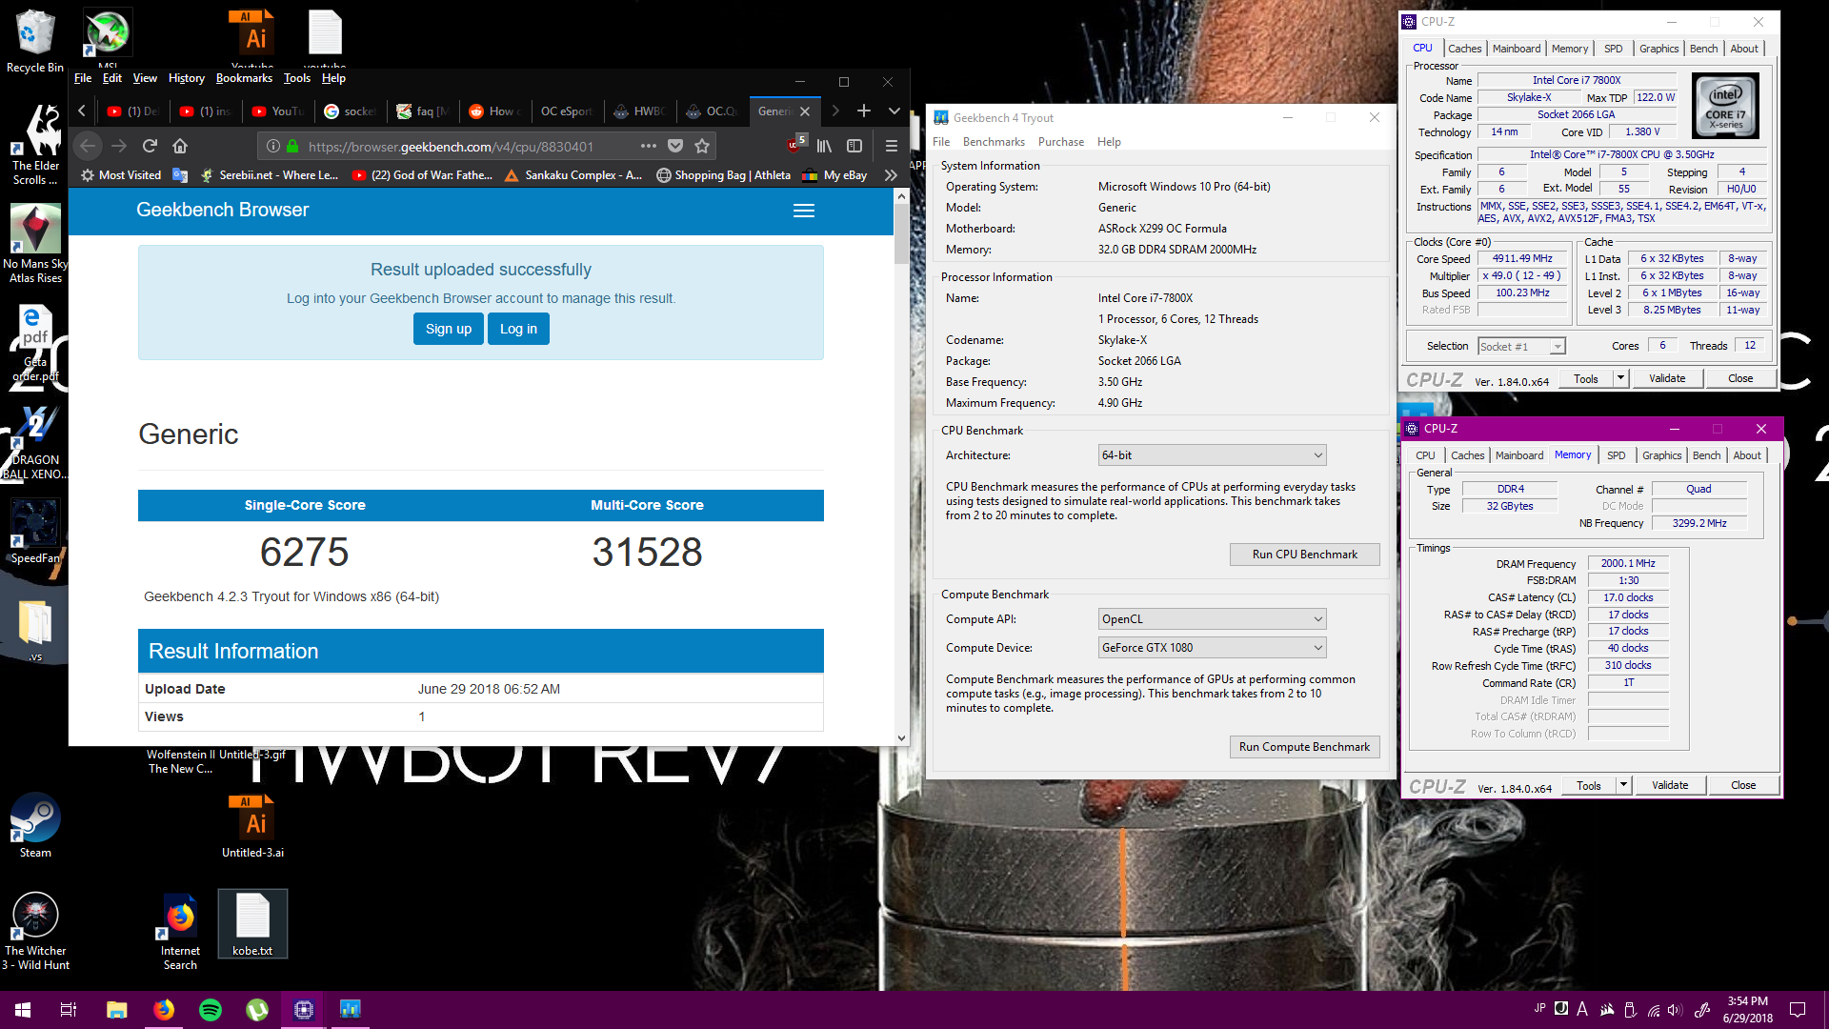Open the Firefox History menu

[186, 78]
